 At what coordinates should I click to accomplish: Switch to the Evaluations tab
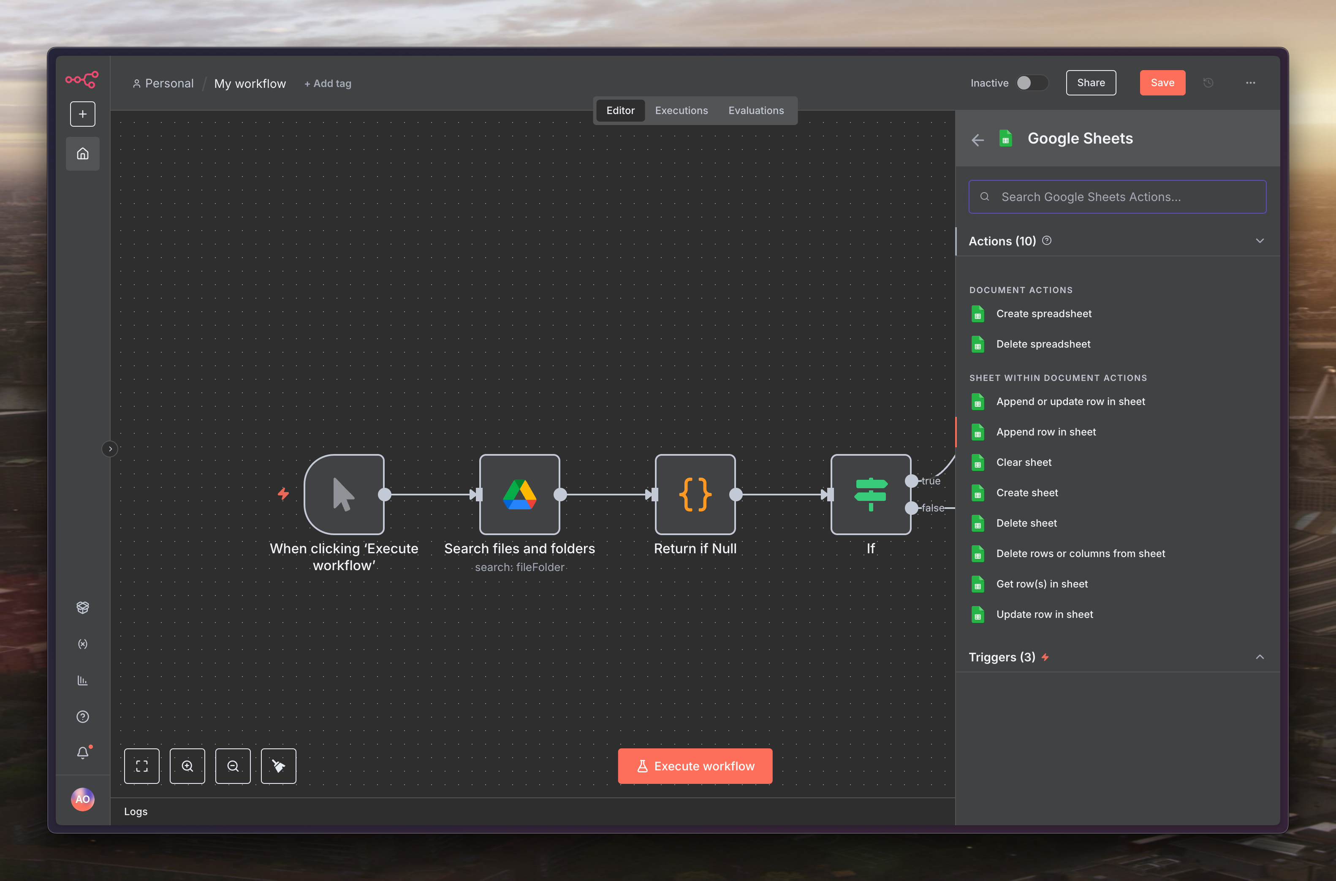756,111
